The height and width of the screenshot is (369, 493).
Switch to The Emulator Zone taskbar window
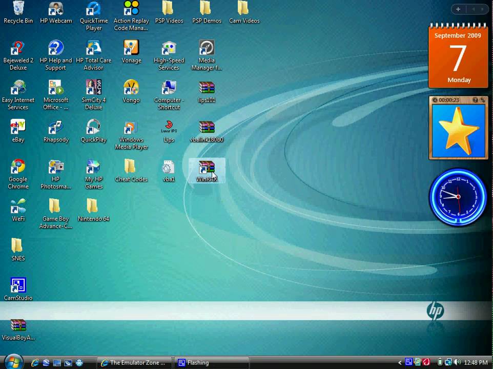tap(134, 363)
